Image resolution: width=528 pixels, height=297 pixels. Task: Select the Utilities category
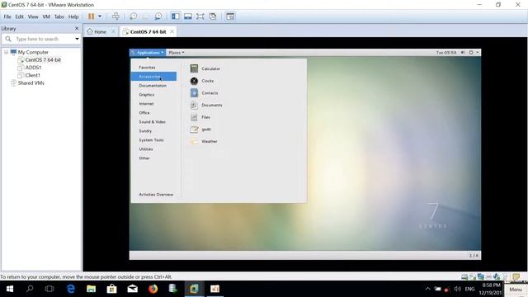[146, 149]
